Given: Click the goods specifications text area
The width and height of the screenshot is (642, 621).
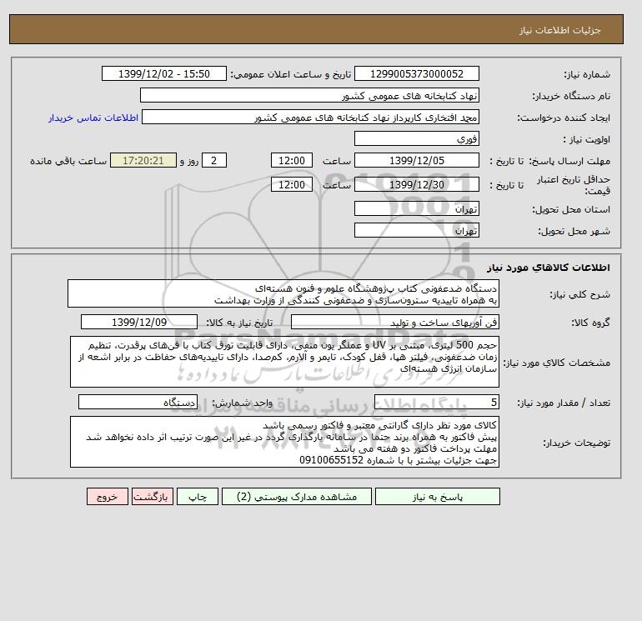Looking at the screenshot, I should pyautogui.click(x=284, y=362).
